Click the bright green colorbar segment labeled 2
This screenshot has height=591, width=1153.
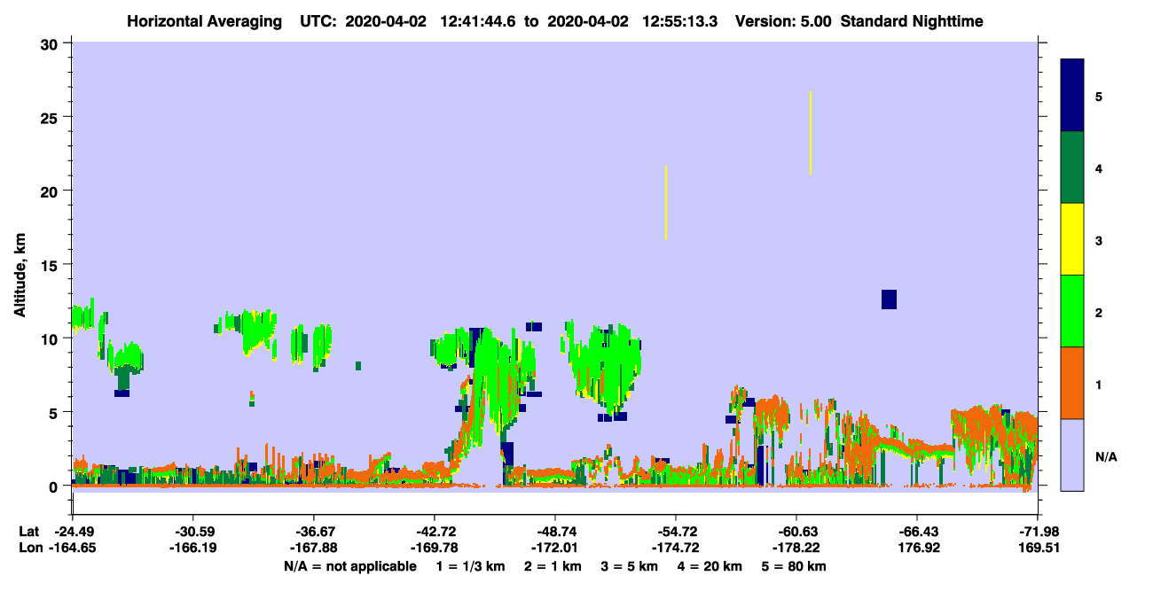1072,311
